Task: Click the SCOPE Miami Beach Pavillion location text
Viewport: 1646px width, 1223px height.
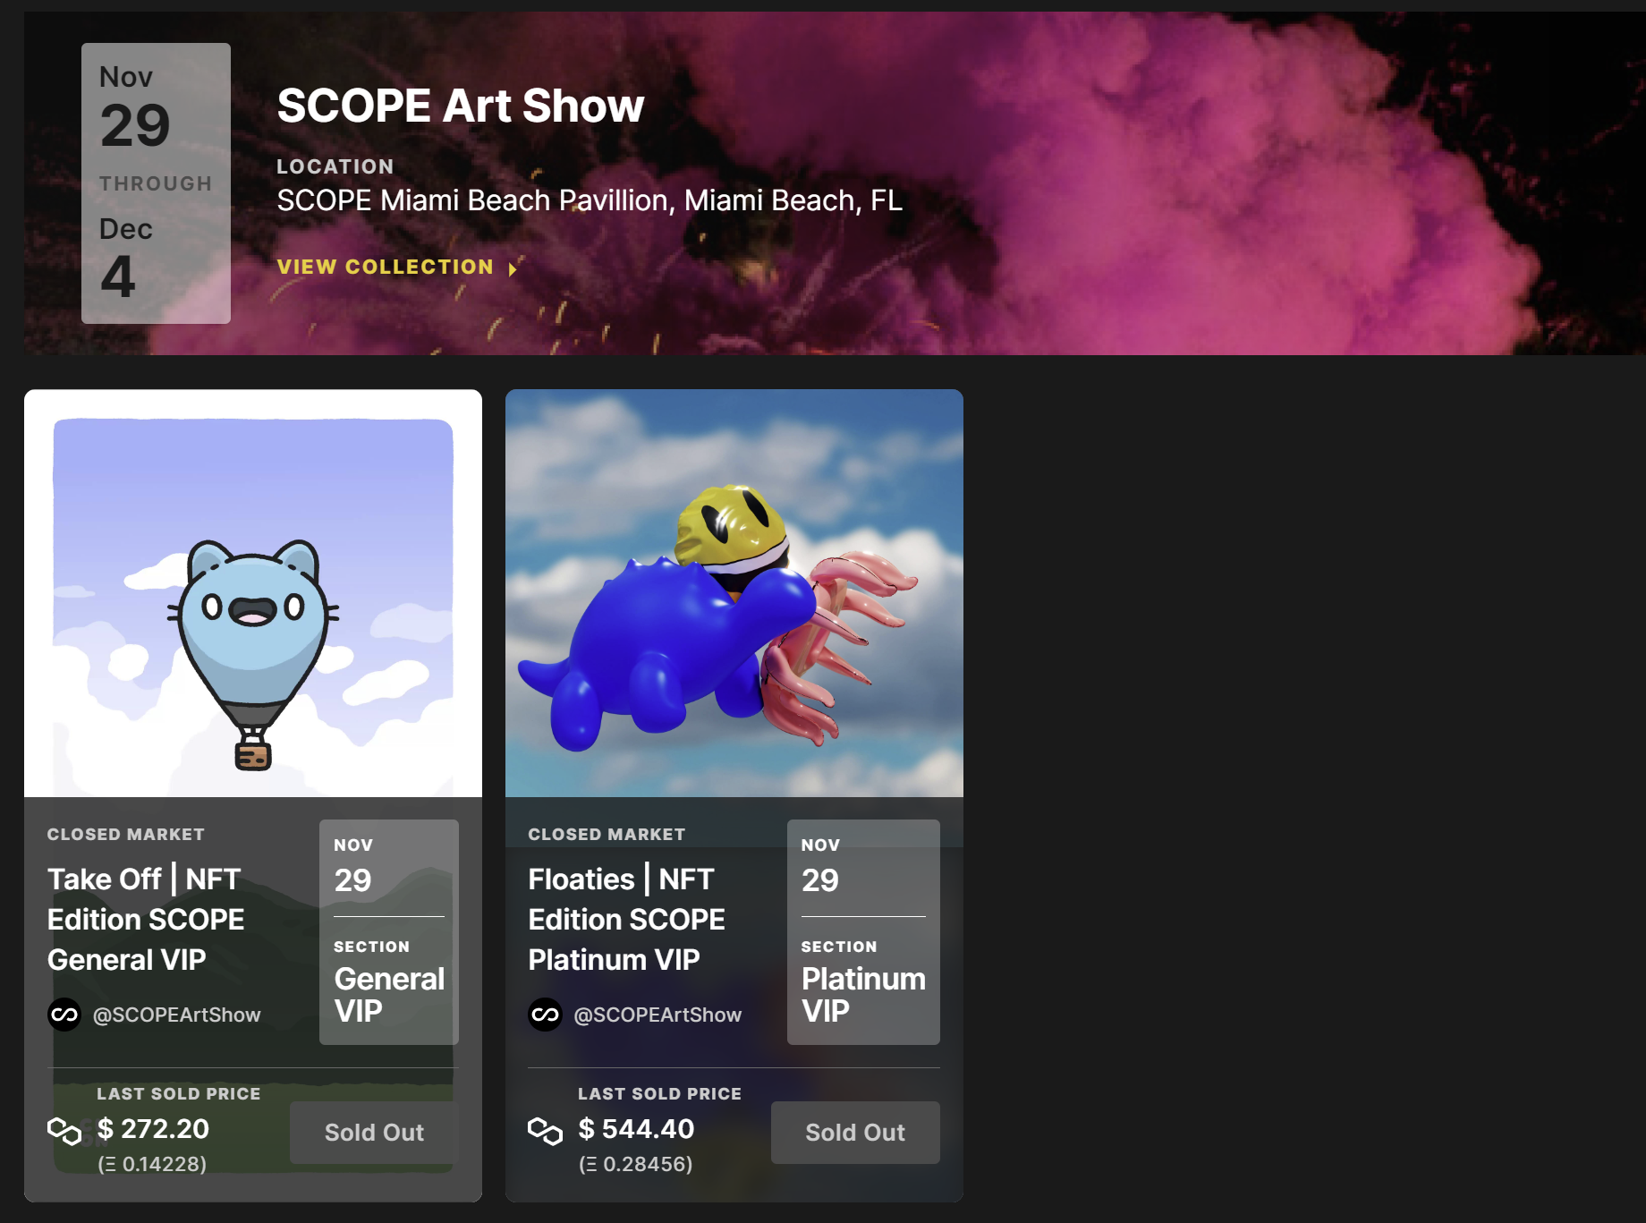Action: coord(590,200)
